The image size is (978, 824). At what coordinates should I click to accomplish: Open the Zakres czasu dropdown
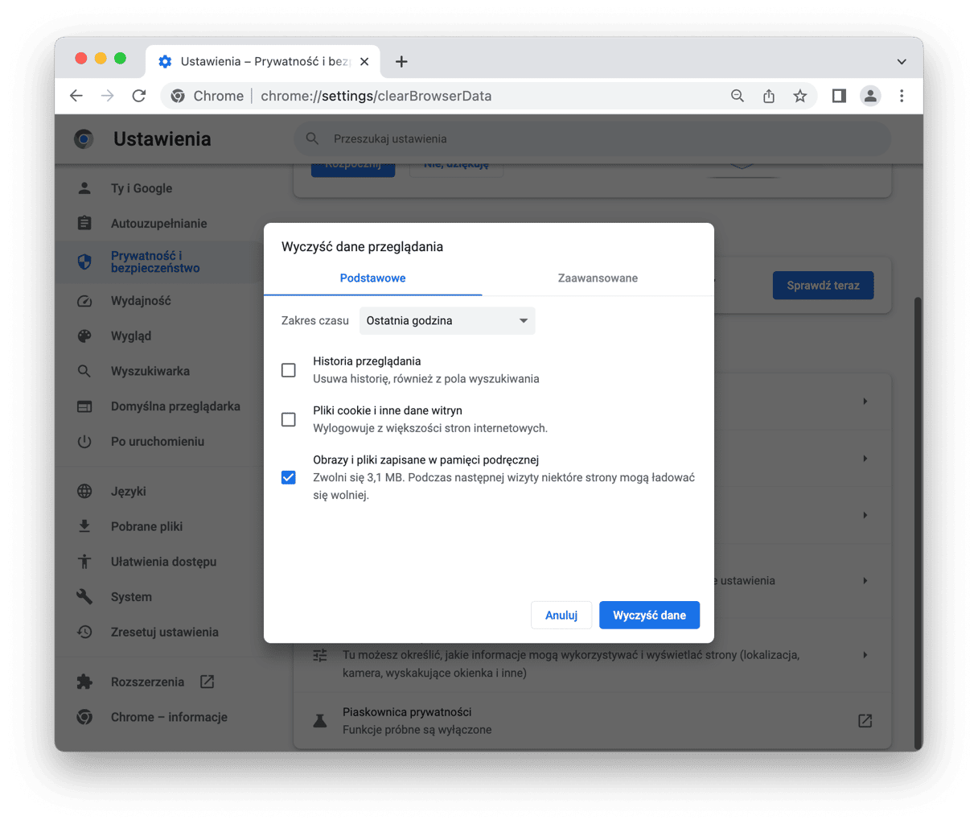[447, 320]
